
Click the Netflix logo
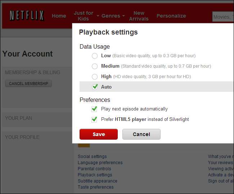click(27, 15)
